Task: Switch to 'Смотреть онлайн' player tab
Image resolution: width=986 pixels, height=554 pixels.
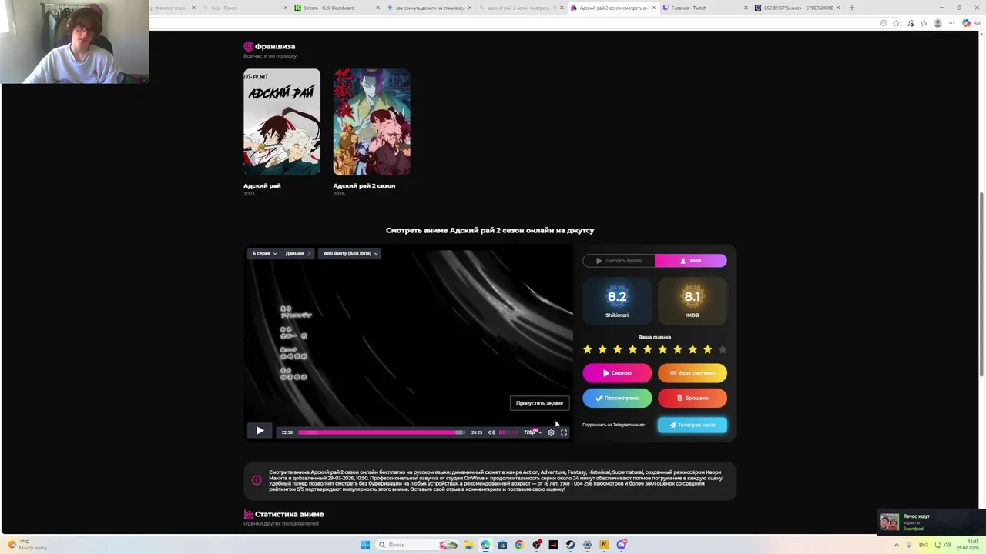Action: [619, 261]
